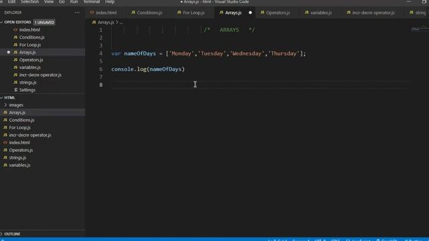Click the EXPLORER panel title
Screen dimensions: 429x241
(x=13, y=13)
